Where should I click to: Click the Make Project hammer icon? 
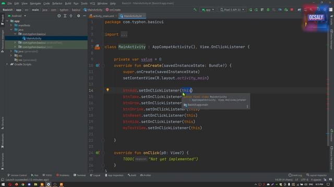pyautogui.click(x=195, y=10)
